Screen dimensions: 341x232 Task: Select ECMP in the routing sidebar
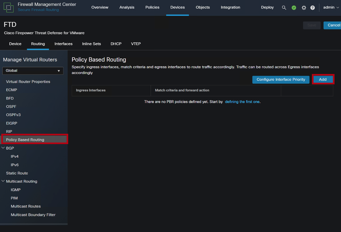pyautogui.click(x=12, y=90)
